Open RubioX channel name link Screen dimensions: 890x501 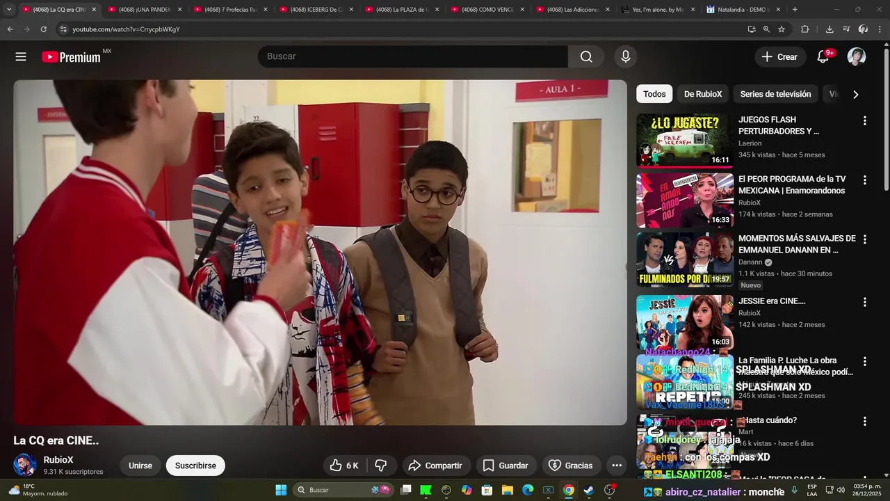click(58, 460)
